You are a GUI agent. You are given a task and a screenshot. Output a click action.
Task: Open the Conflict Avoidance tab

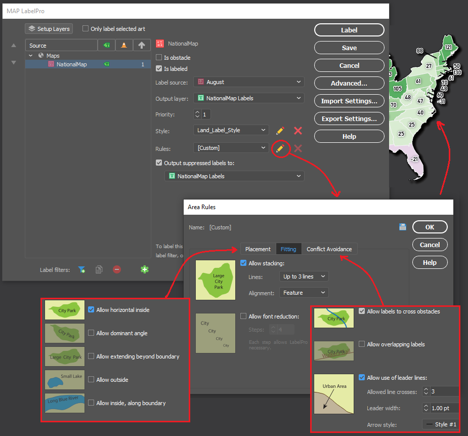pyautogui.click(x=329, y=249)
